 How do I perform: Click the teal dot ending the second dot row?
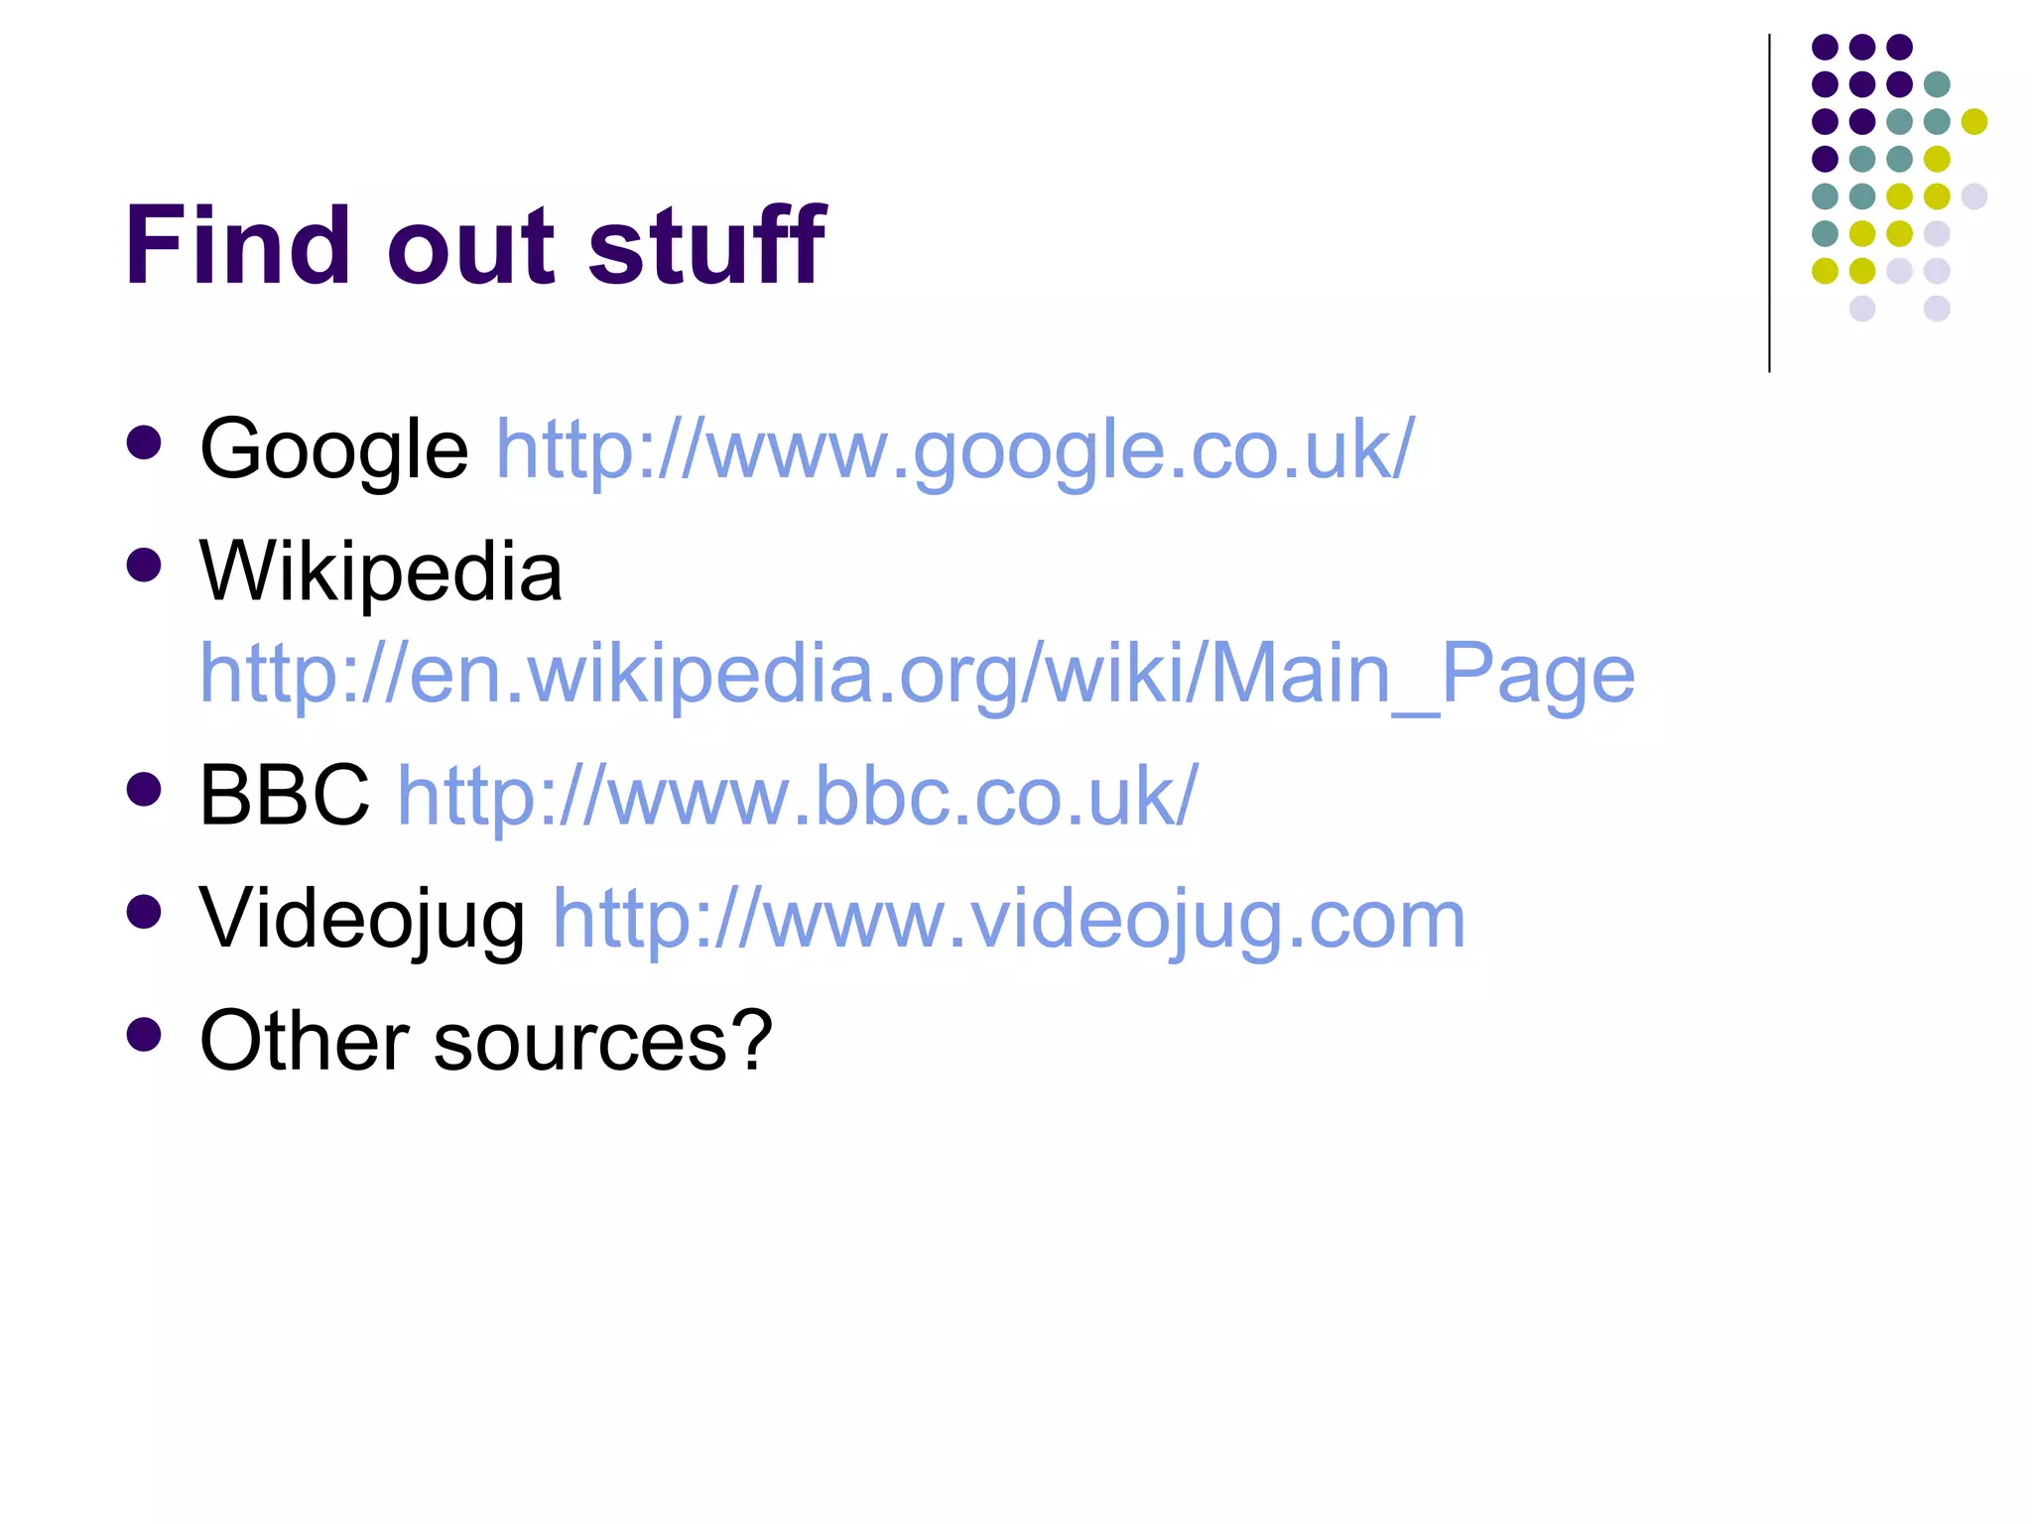coord(1937,84)
